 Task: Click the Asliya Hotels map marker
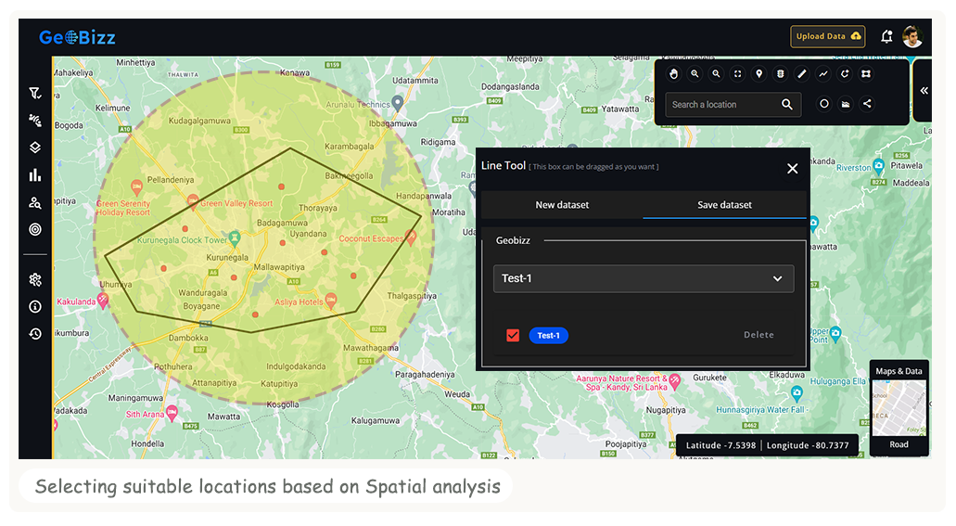[330, 300]
